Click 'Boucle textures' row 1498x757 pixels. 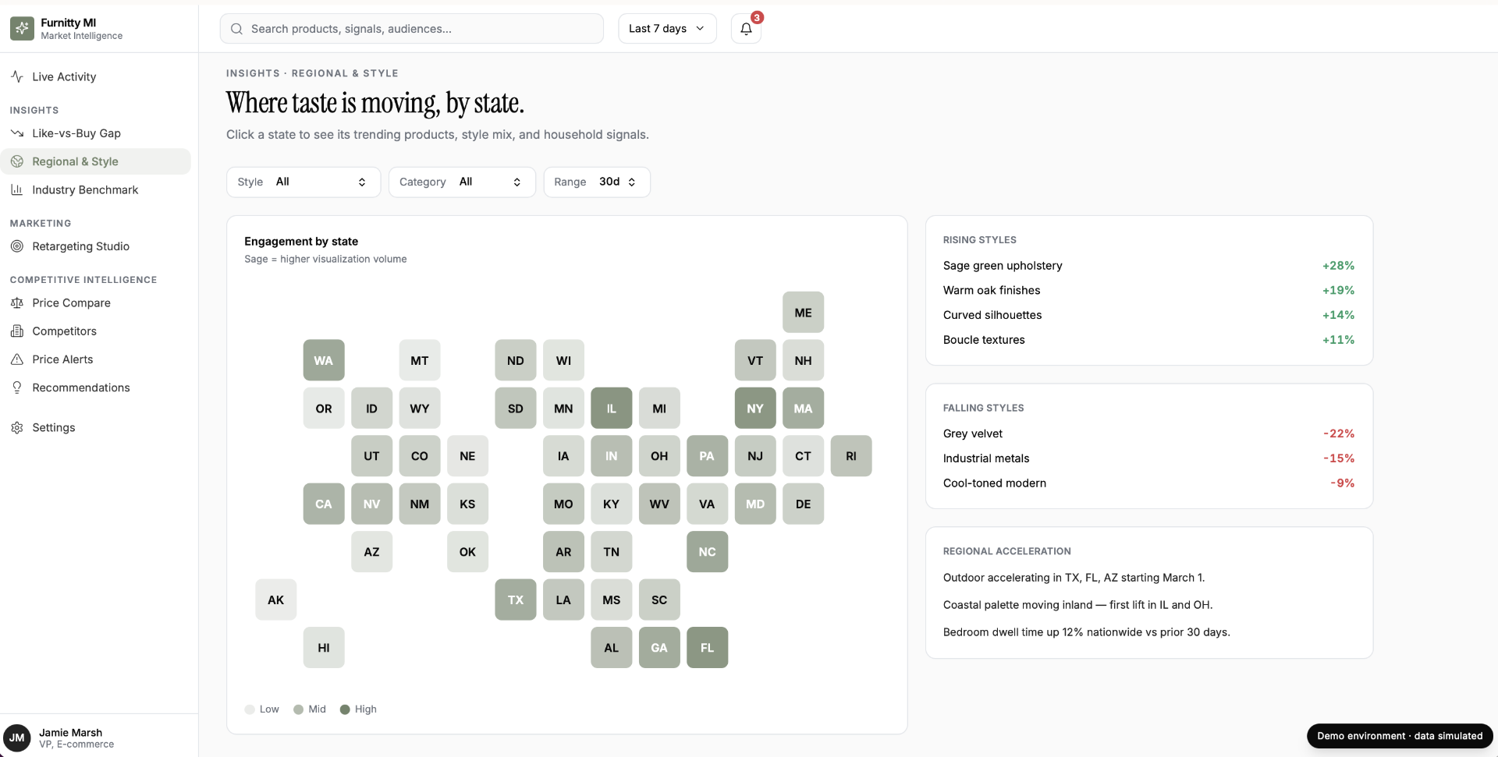[x=1148, y=340]
